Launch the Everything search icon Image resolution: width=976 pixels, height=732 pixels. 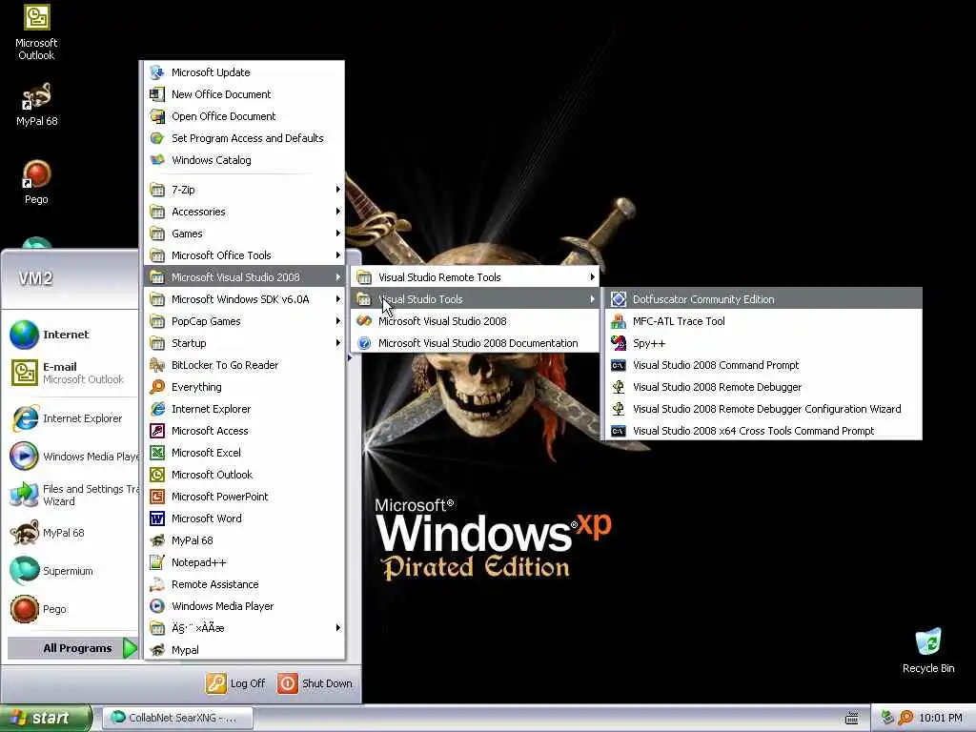click(x=157, y=387)
